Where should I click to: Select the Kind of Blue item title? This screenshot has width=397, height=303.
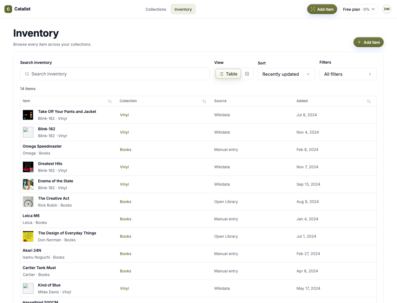[x=49, y=285]
